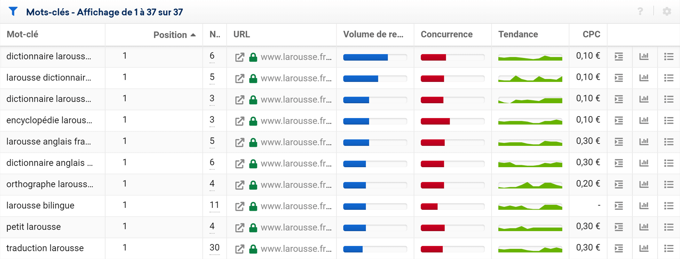Screen dimensions: 680x259
Task: Click bar chart icon in first keyword row
Action: [x=644, y=57]
